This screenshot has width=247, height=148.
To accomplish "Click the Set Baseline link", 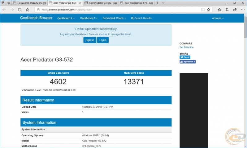I will 187,47.
